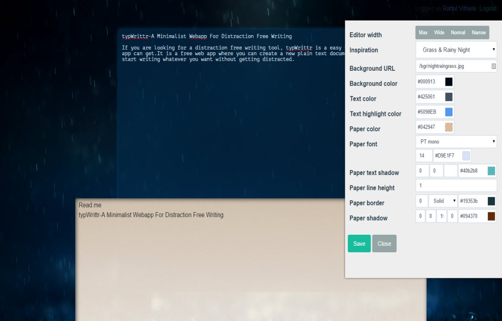Close the settings panel
Image resolution: width=502 pixels, height=321 pixels.
point(384,244)
